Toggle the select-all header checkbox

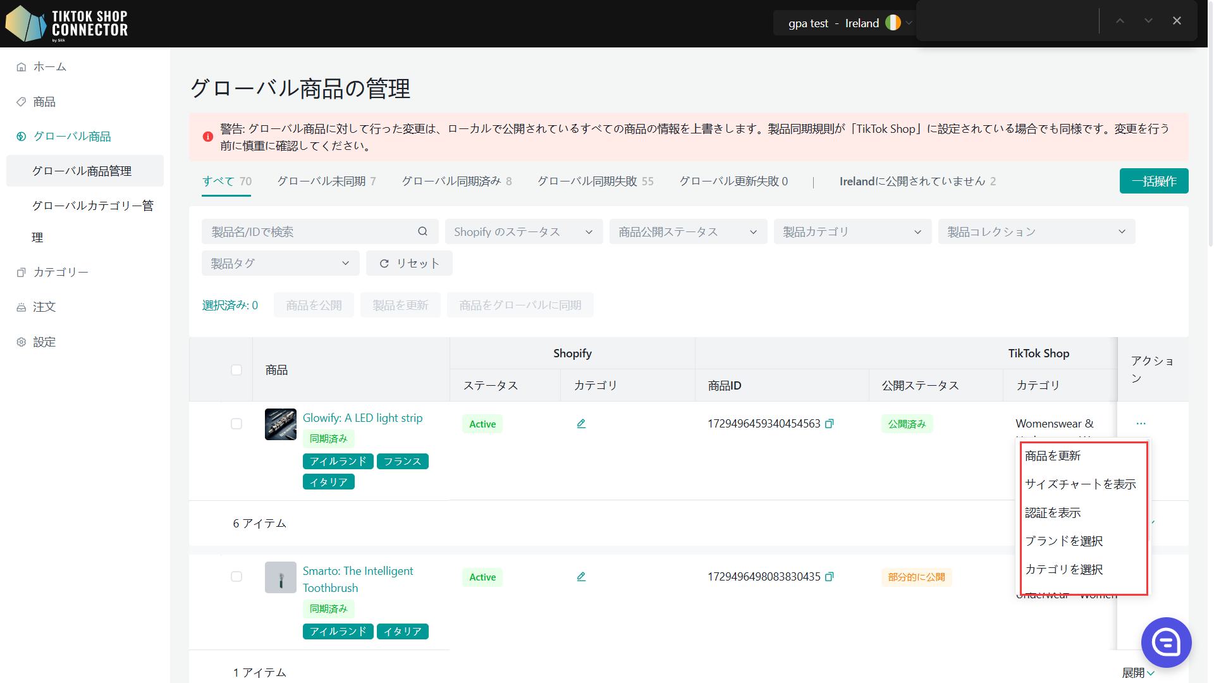pos(236,370)
